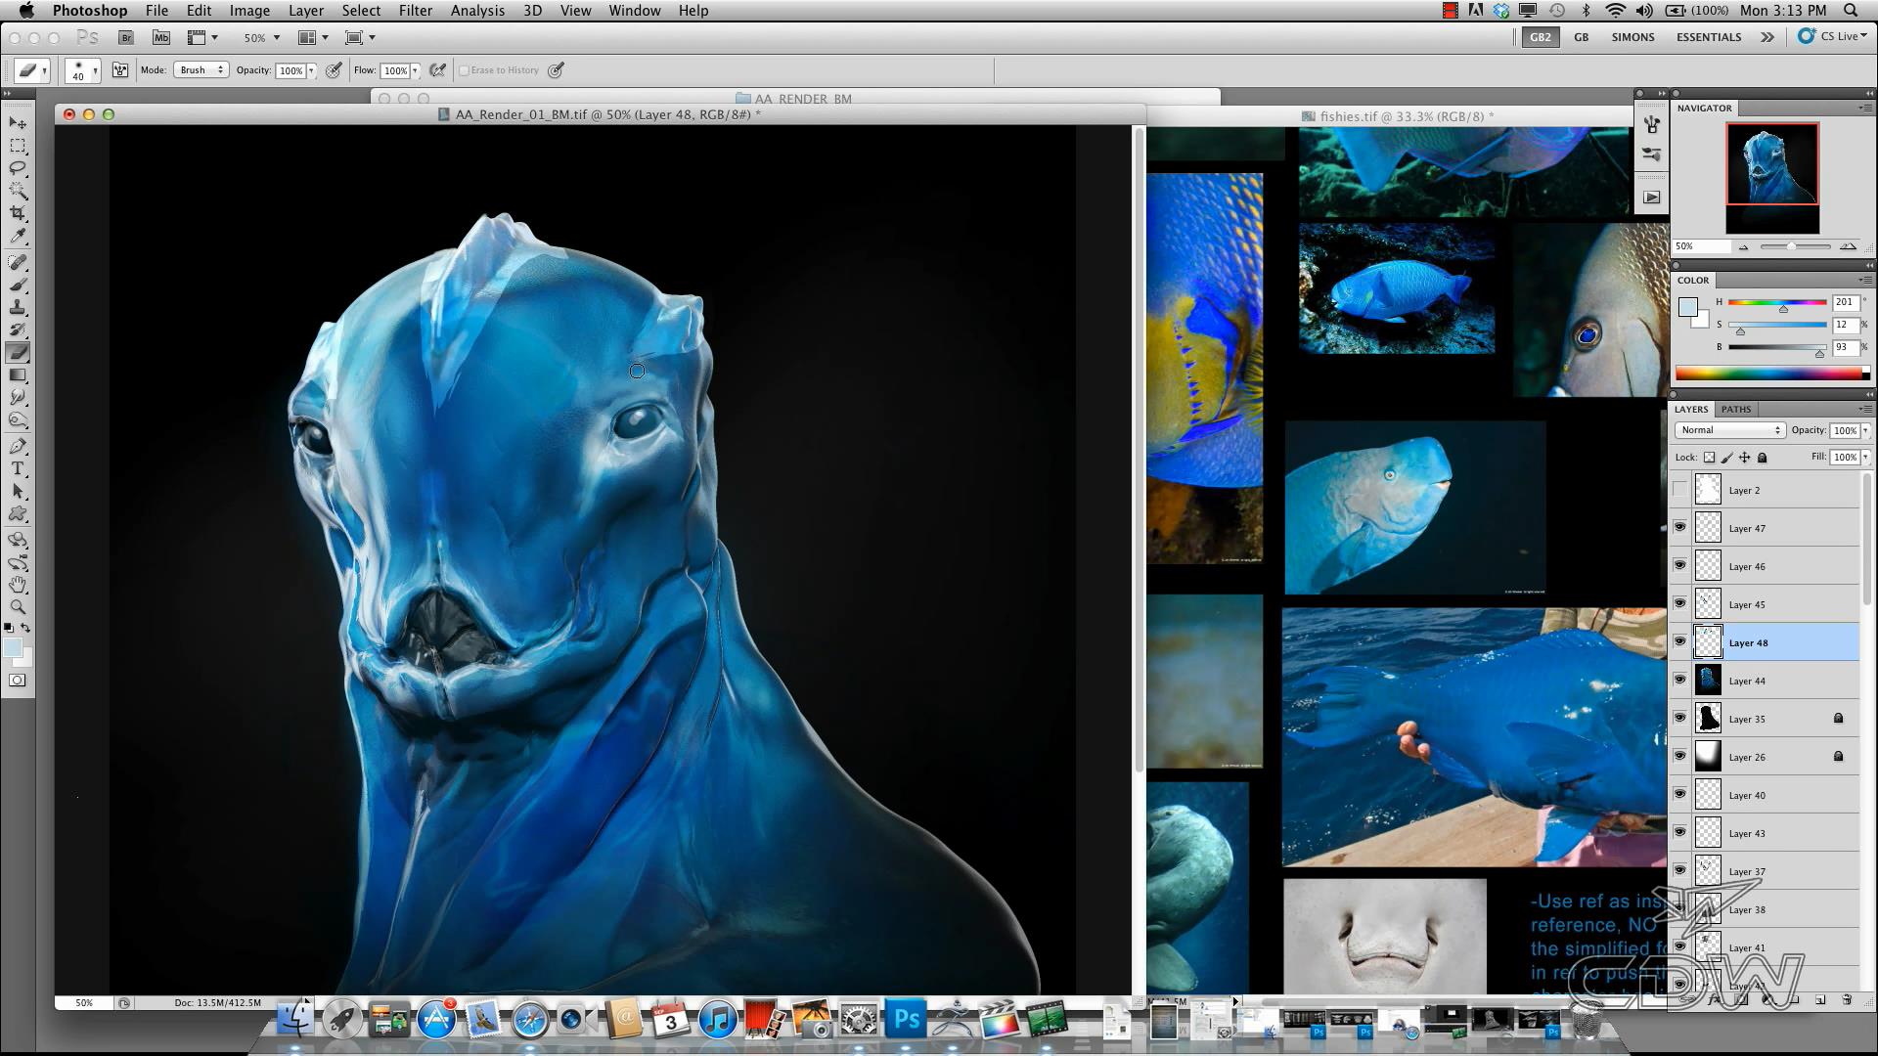Viewport: 1878px width, 1056px height.
Task: Open the Eraser tool preset picker
Action: click(x=32, y=70)
